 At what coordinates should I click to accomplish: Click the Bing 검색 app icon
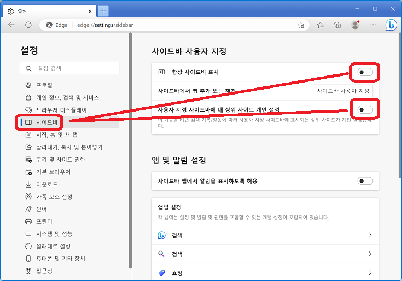tap(161, 235)
